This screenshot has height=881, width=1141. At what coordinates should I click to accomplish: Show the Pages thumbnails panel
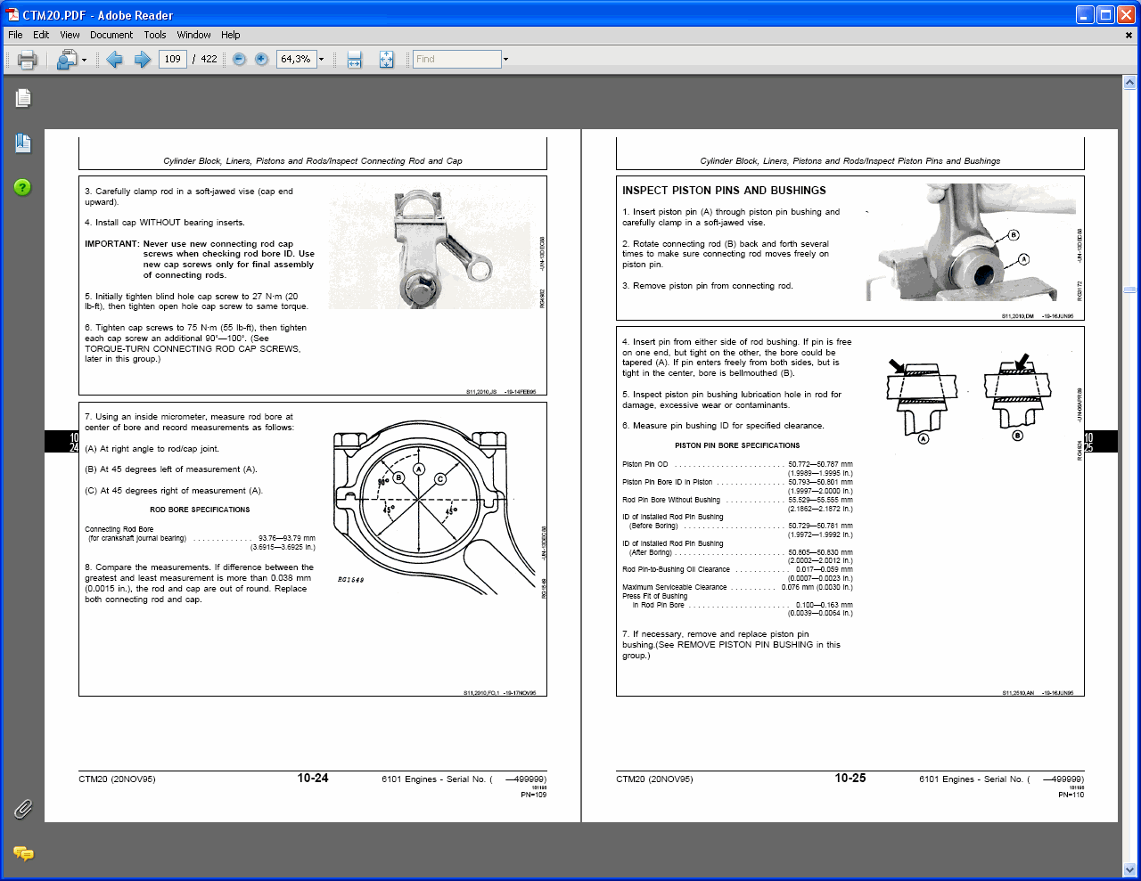pyautogui.click(x=23, y=98)
